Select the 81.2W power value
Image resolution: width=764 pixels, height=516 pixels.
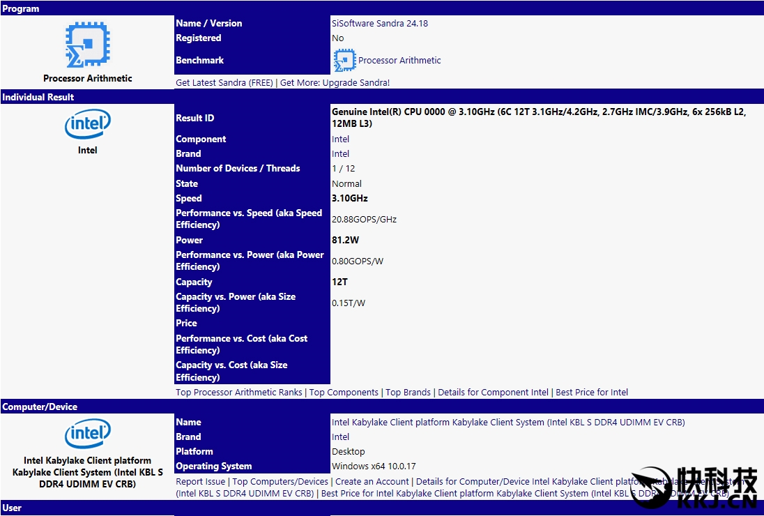(345, 240)
